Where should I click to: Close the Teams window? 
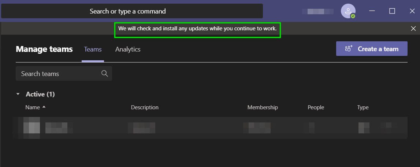pyautogui.click(x=412, y=11)
